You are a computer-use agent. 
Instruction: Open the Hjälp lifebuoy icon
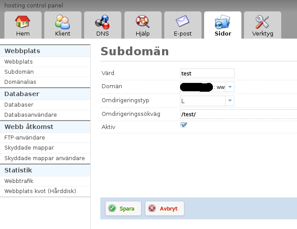(x=142, y=22)
